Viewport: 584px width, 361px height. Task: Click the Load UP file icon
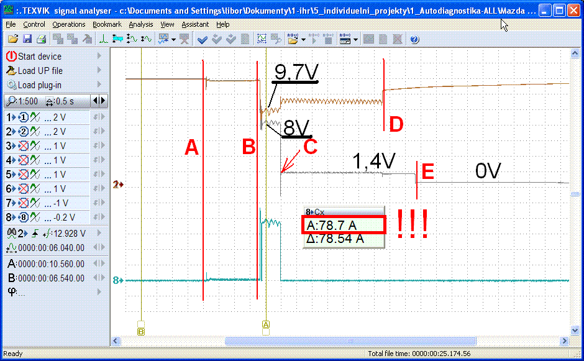point(12,70)
